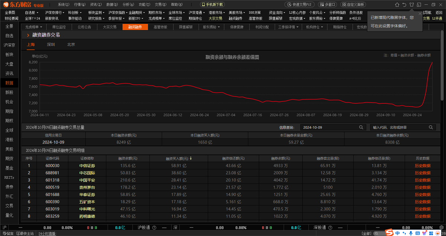Open the 行情 menu
The height and width of the screenshot is (236, 446).
(x=79, y=4)
